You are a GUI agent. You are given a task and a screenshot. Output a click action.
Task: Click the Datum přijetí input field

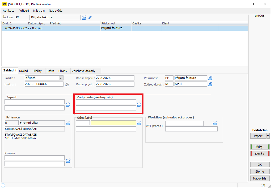pyautogui.click(x=115, y=84)
